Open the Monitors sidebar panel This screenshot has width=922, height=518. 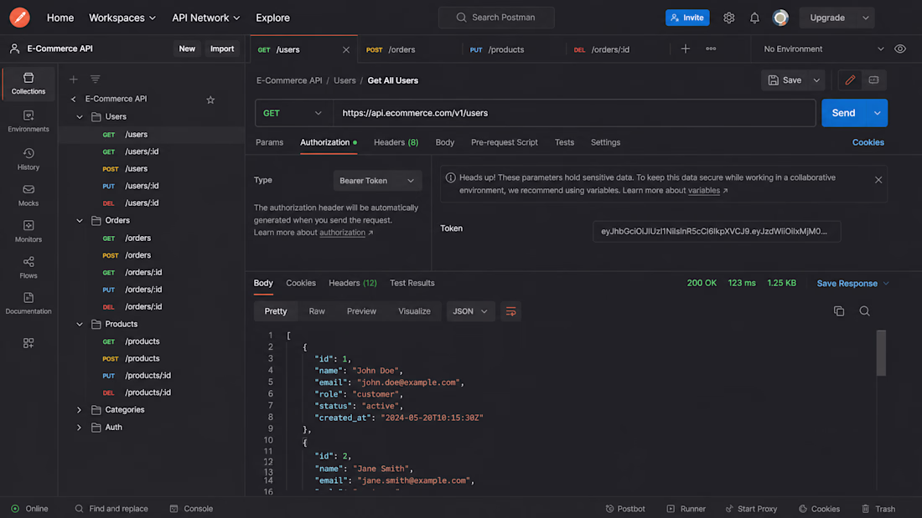click(x=28, y=232)
